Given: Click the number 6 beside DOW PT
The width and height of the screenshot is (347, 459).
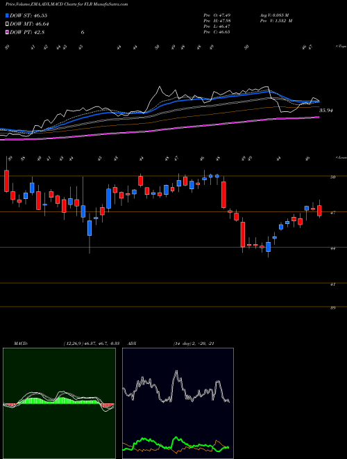Looking at the screenshot, I should pos(83,33).
